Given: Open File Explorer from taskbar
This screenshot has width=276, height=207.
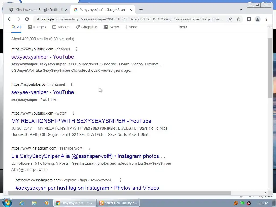Looking at the screenshot, I should click(34, 203).
